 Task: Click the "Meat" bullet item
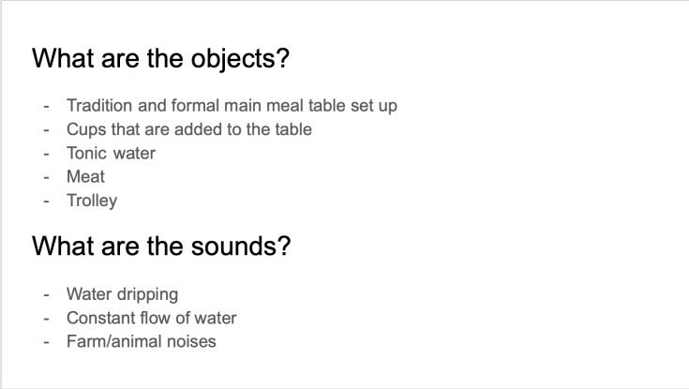[x=86, y=176]
